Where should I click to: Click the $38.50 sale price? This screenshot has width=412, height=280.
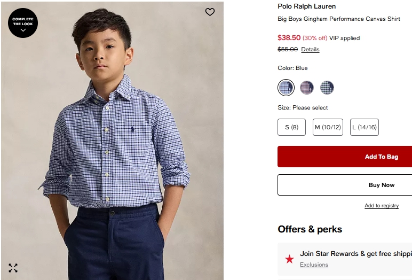(289, 38)
